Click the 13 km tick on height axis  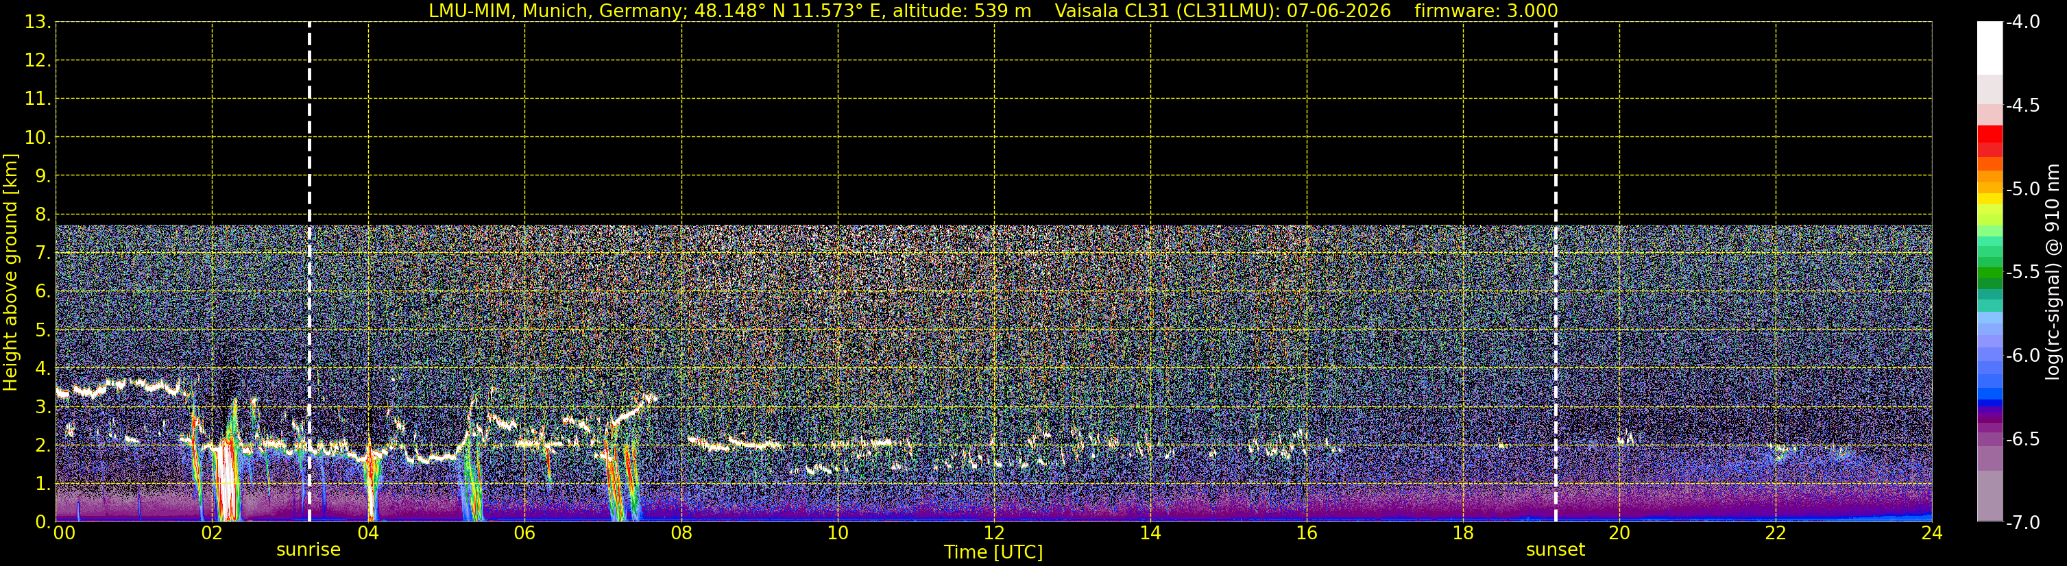point(37,22)
